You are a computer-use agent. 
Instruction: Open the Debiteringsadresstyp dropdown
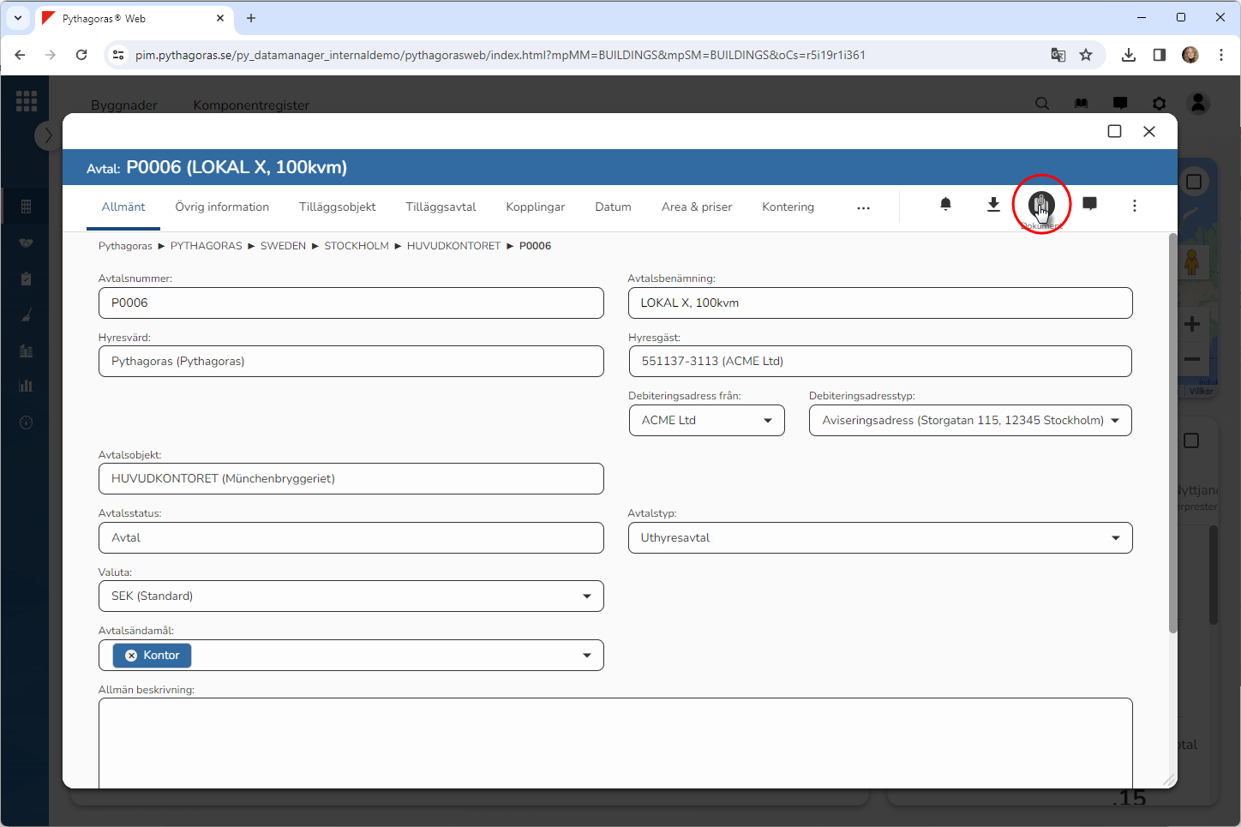click(x=1115, y=421)
